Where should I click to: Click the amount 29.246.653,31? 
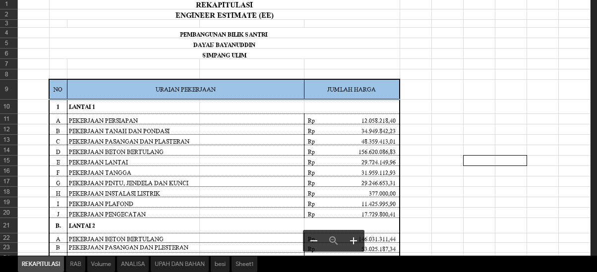pos(379,183)
